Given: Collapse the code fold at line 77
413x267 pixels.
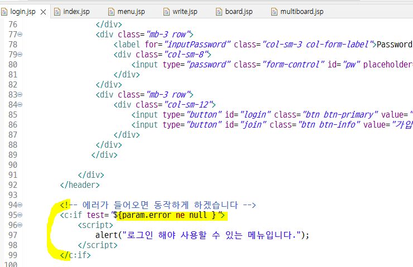Looking at the screenshot, I should coord(20,35).
